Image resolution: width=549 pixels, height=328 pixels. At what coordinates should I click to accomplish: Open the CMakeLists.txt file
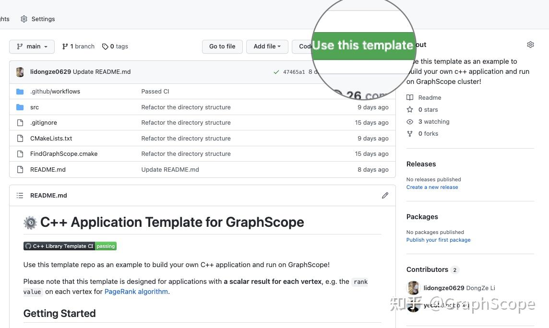pos(51,139)
